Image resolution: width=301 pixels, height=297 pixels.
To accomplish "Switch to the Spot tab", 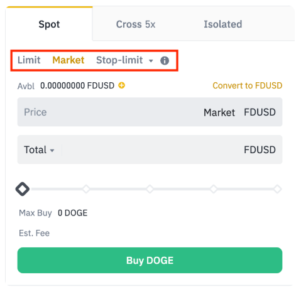I will [49, 24].
